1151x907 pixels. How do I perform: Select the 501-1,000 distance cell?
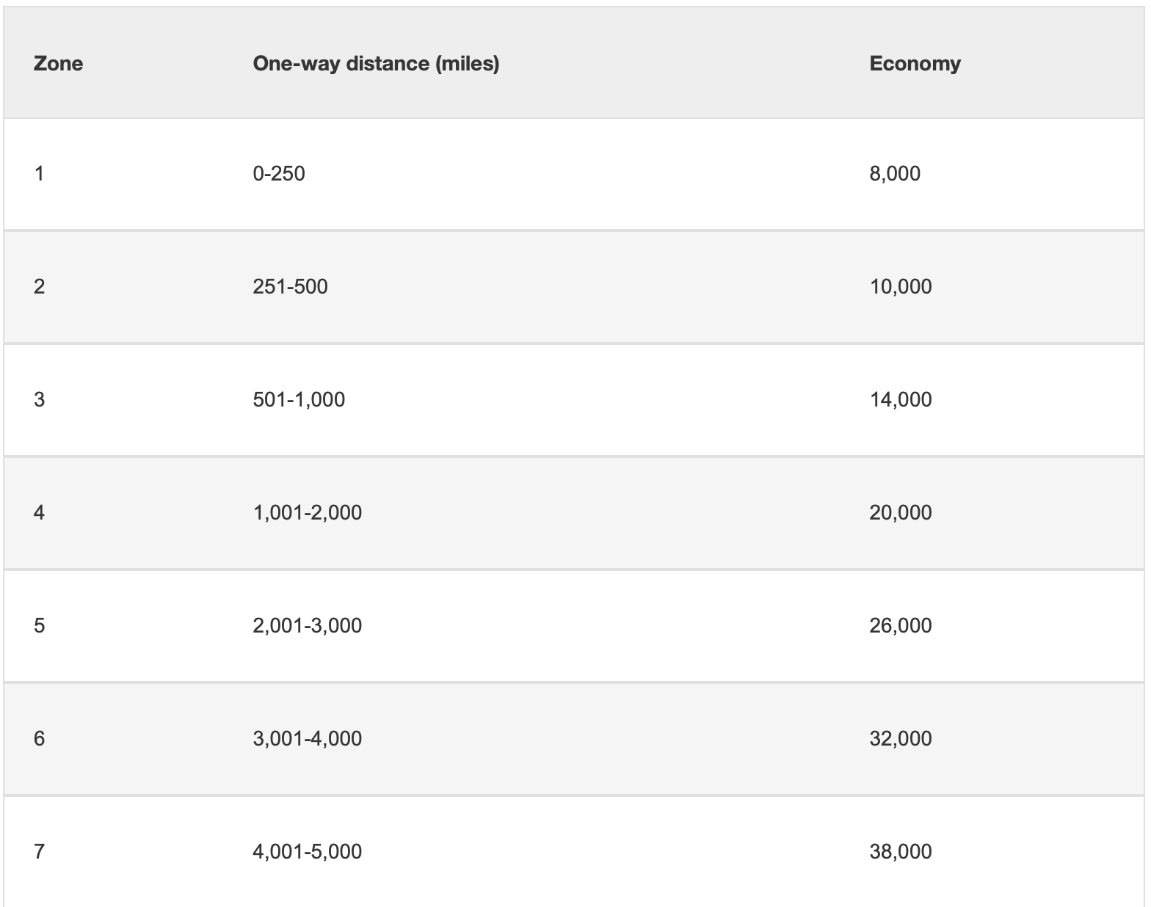coord(299,400)
